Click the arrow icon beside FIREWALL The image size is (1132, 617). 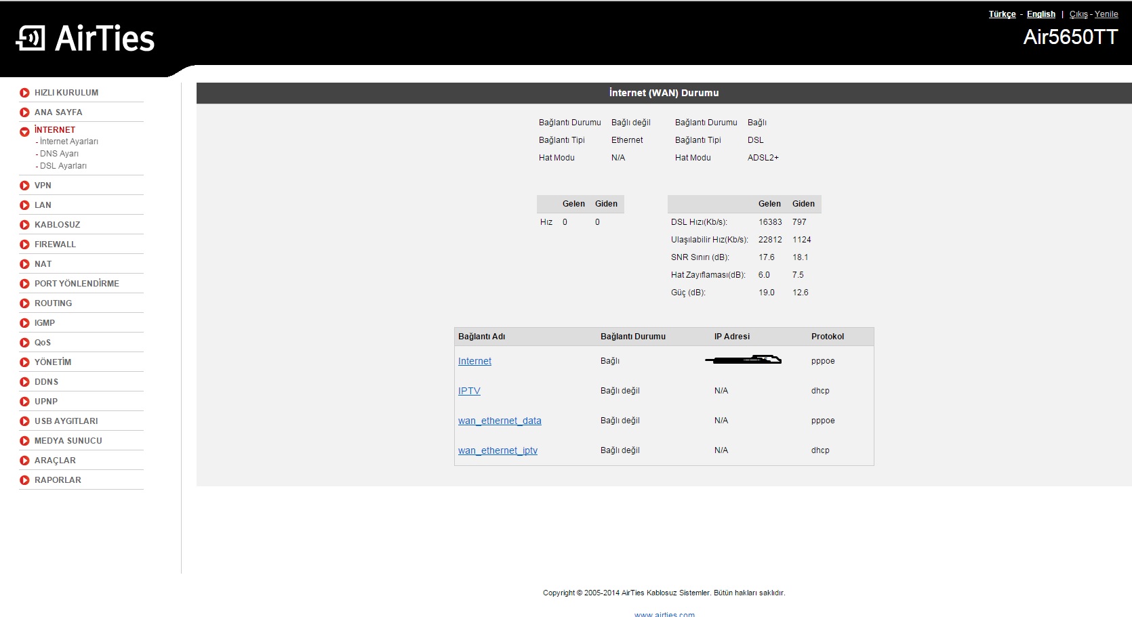pos(24,244)
